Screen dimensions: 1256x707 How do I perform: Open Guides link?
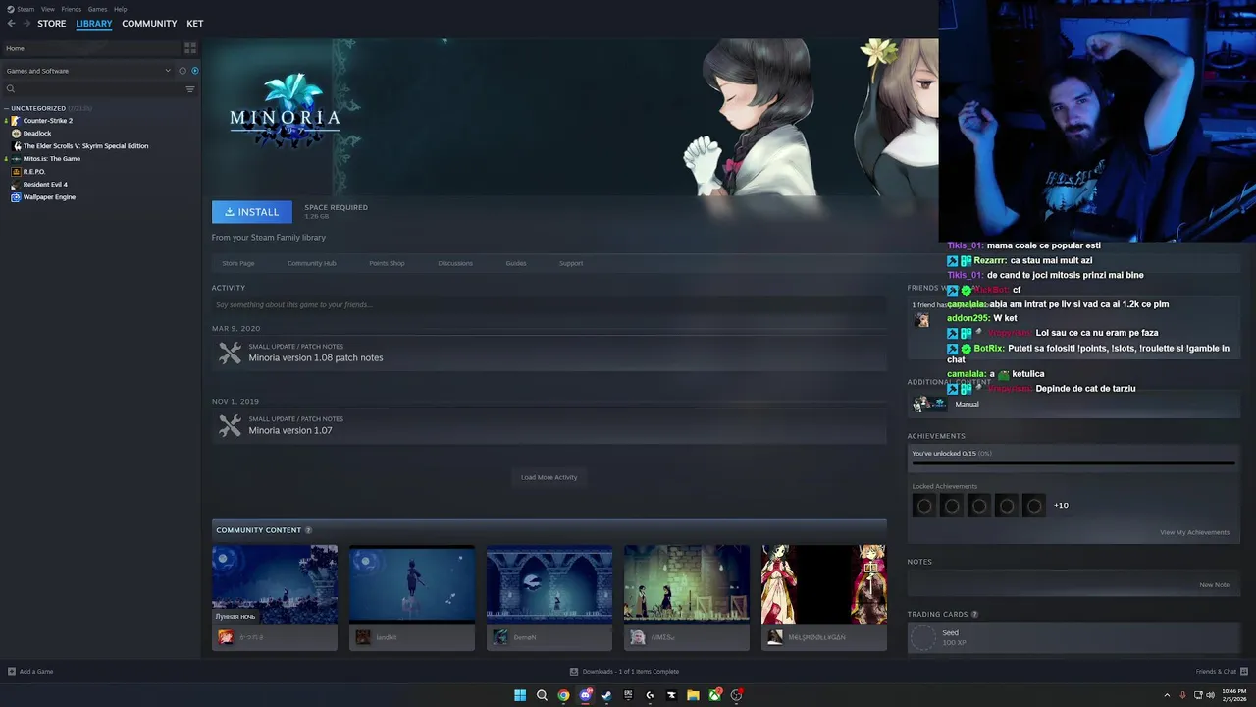pos(516,263)
